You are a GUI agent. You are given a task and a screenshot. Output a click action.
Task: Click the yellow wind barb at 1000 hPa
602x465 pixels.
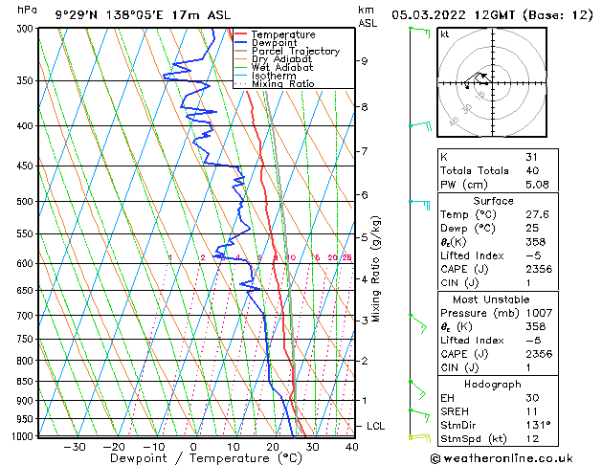click(419, 438)
